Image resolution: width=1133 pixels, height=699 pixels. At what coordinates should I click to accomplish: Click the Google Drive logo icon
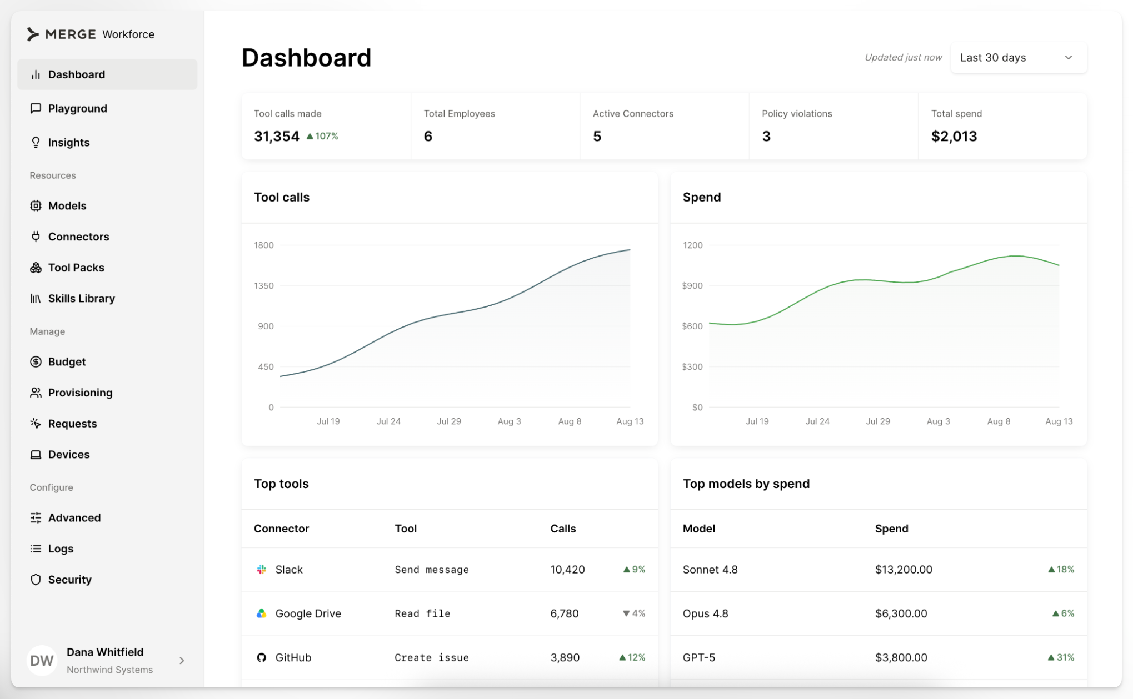pos(261,613)
